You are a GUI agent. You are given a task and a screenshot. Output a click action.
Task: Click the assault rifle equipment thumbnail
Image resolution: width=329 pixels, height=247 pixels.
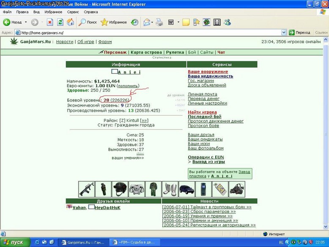click(x=86, y=189)
